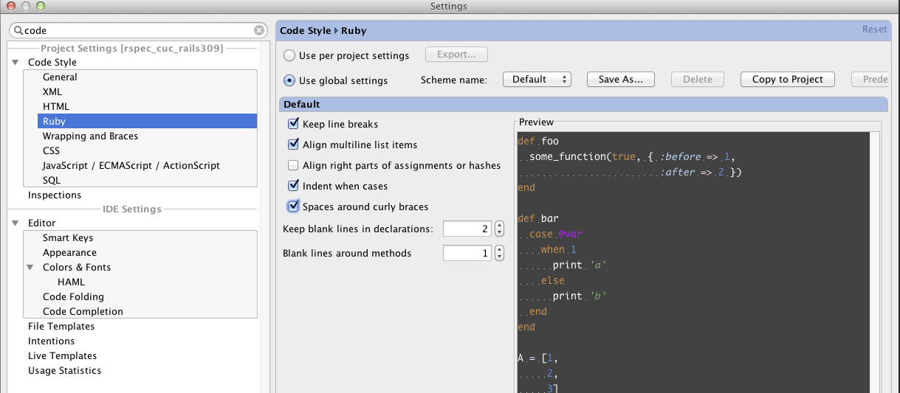Click the Save As... button

coord(621,79)
